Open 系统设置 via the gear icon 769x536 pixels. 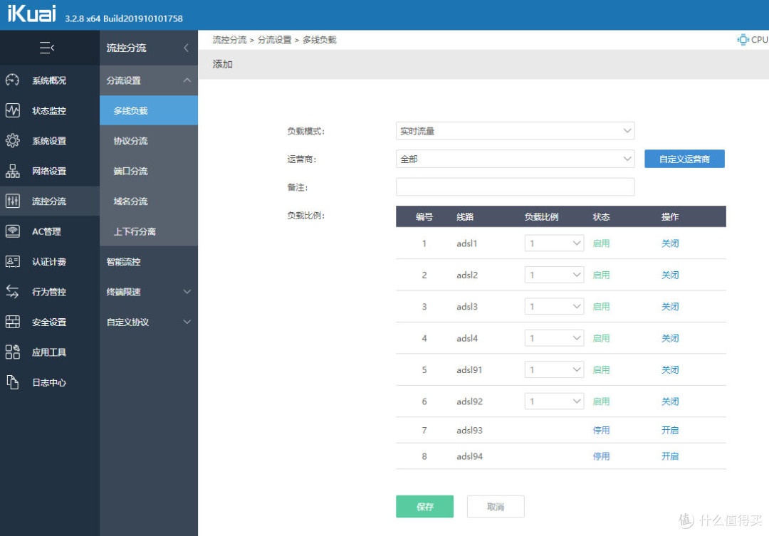point(13,141)
